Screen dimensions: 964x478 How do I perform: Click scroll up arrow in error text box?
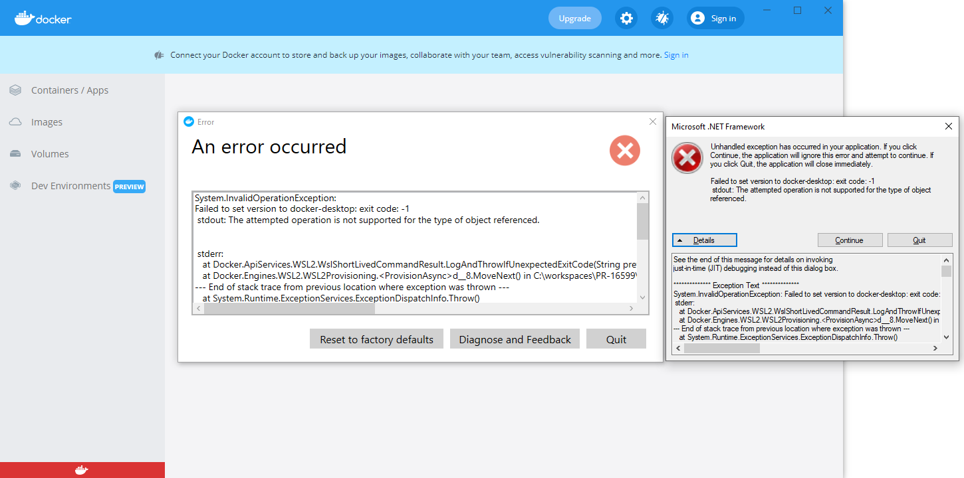(x=642, y=198)
